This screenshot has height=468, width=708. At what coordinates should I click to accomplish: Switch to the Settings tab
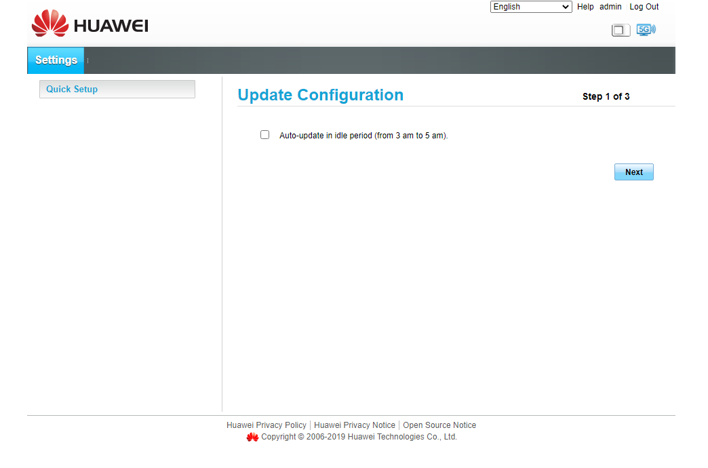56,60
